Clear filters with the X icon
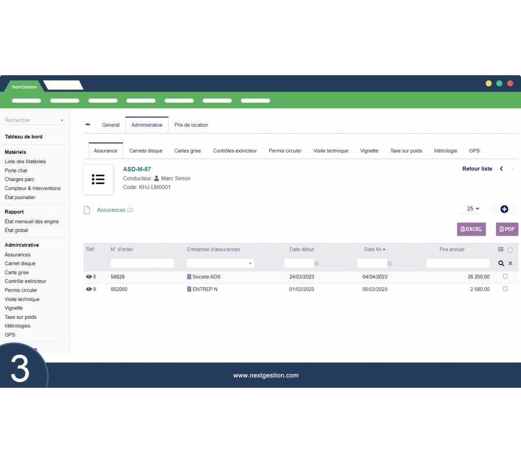 (x=510, y=263)
